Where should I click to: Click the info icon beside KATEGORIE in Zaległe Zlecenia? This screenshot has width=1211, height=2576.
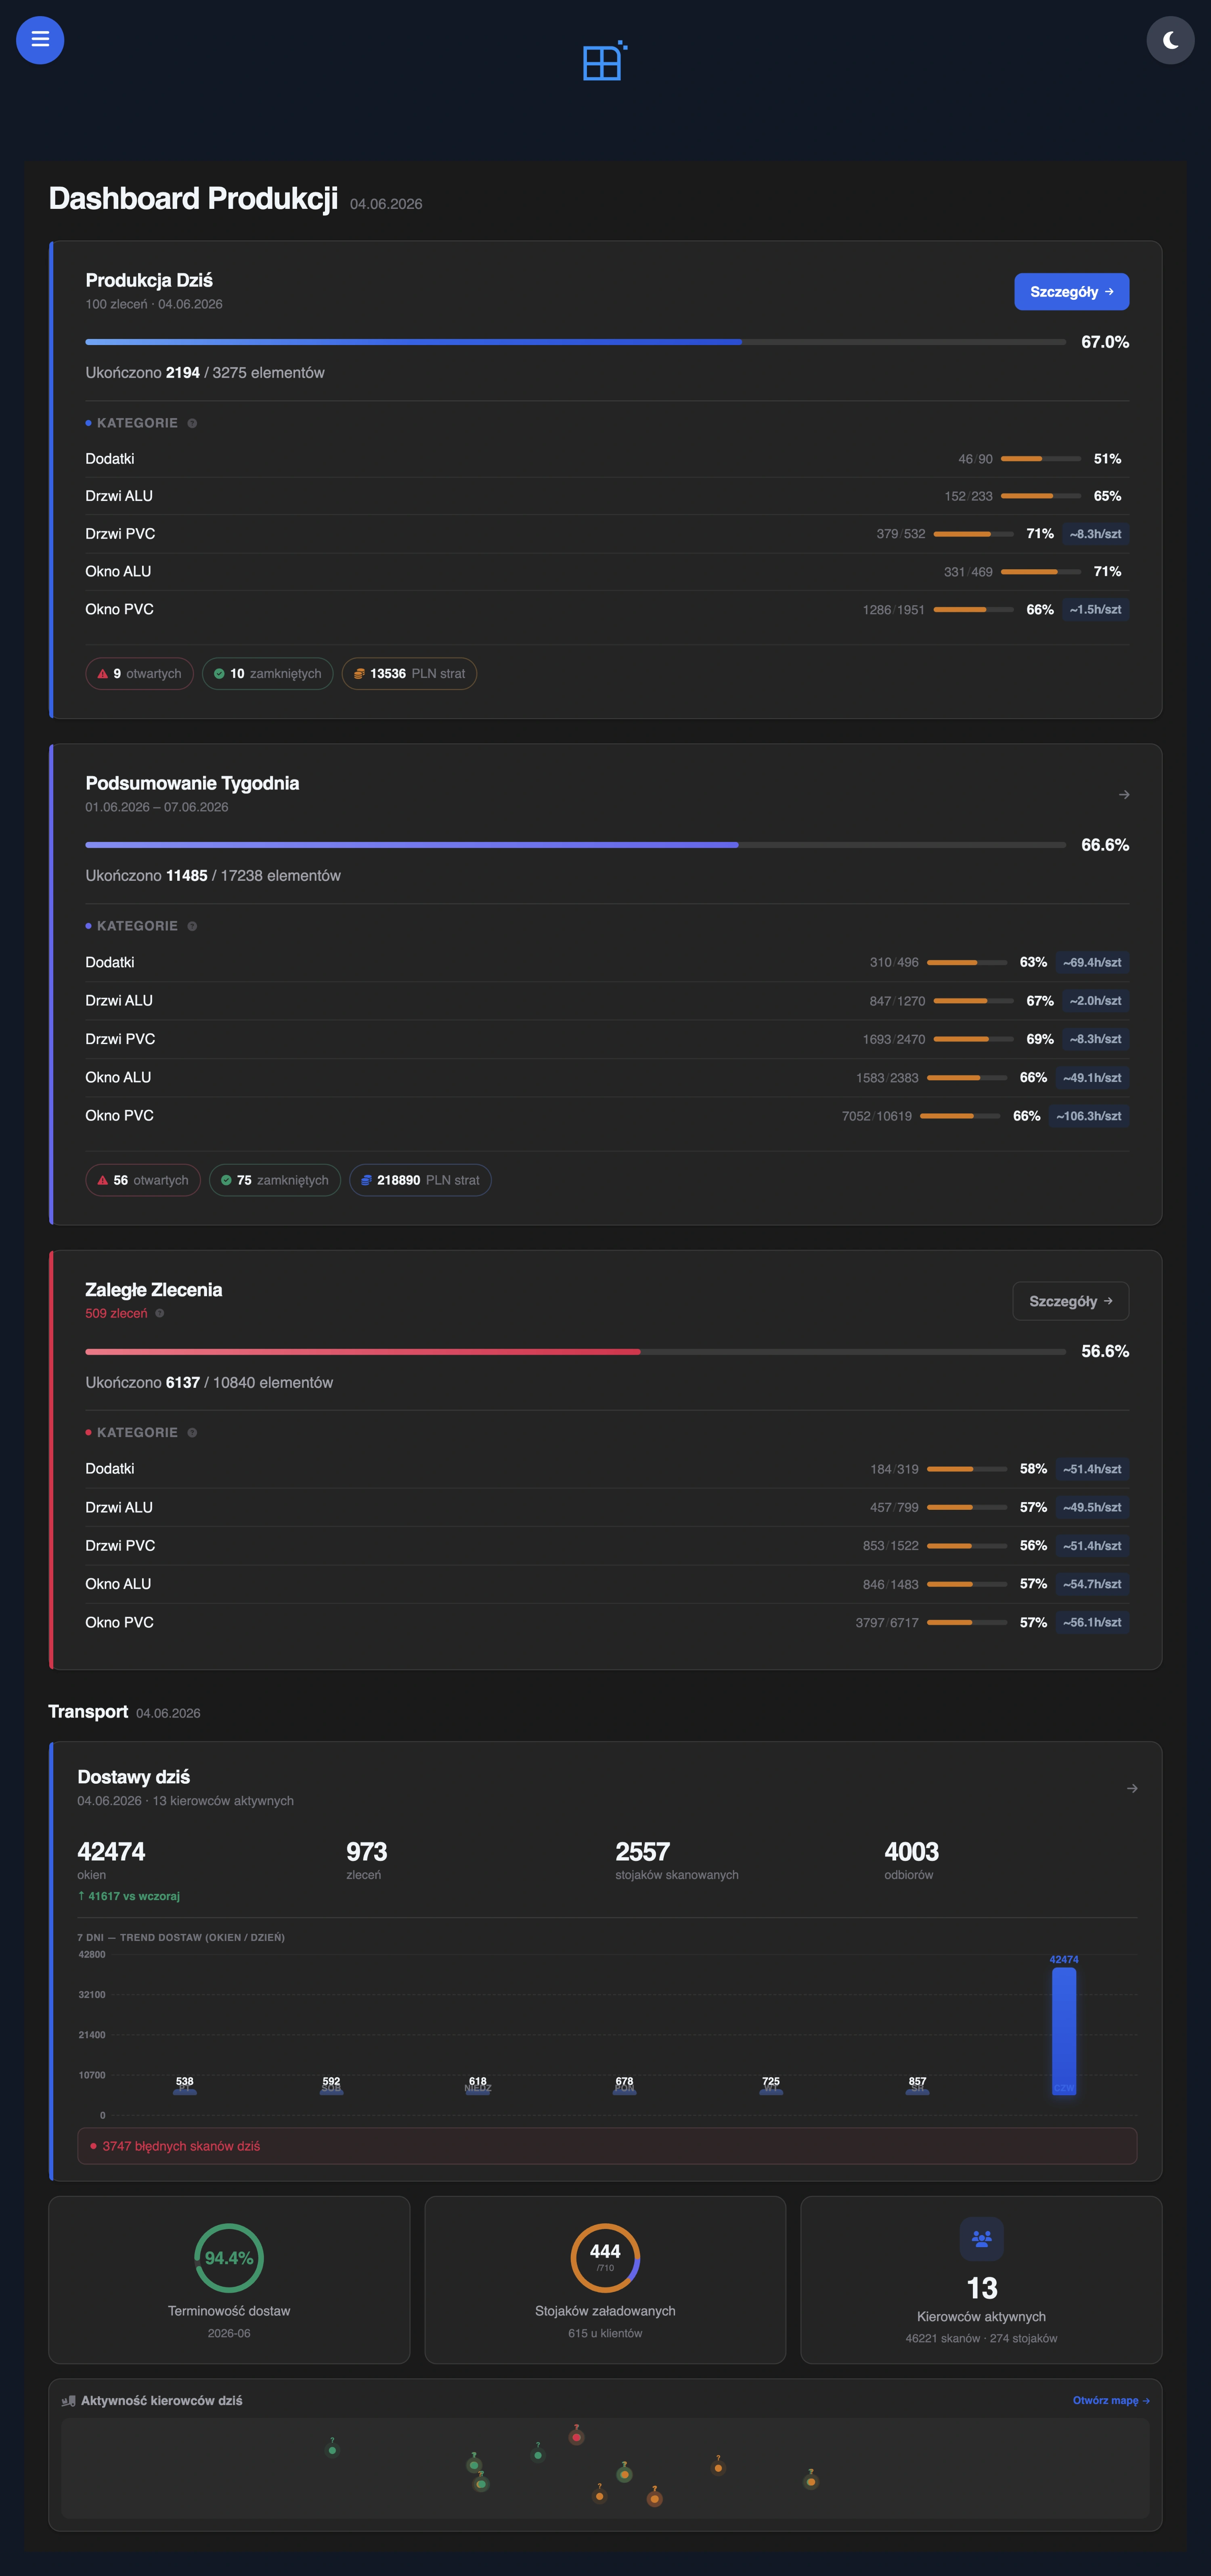tap(192, 1433)
